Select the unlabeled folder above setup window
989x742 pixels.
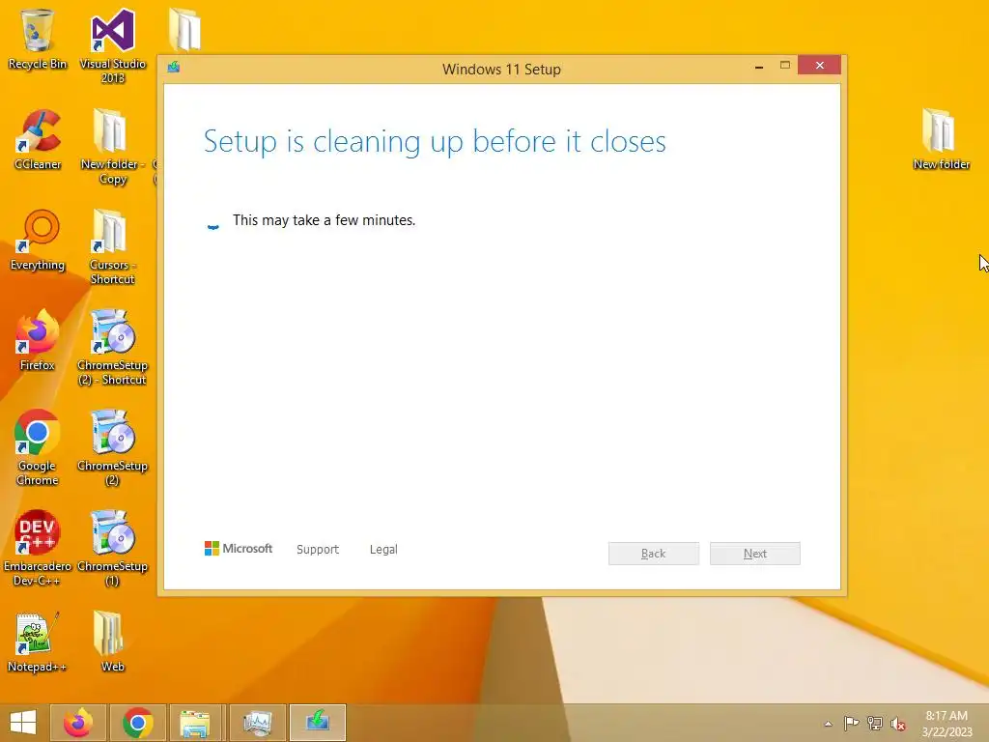184,30
